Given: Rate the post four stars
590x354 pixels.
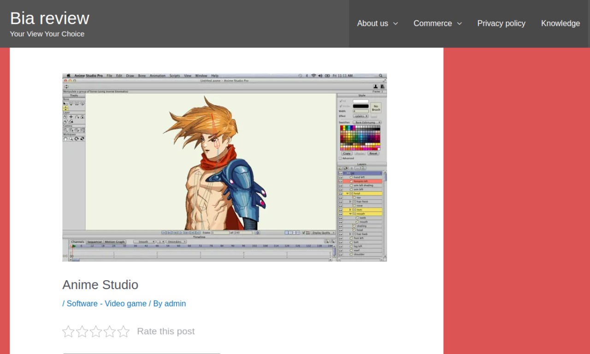Looking at the screenshot, I should click(x=110, y=331).
